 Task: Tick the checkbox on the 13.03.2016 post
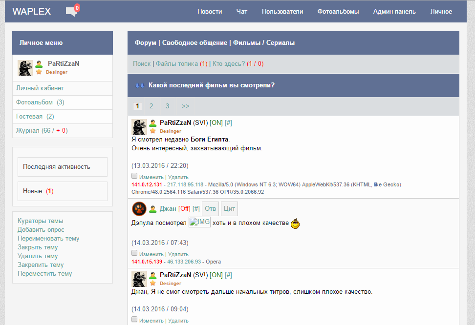click(134, 176)
